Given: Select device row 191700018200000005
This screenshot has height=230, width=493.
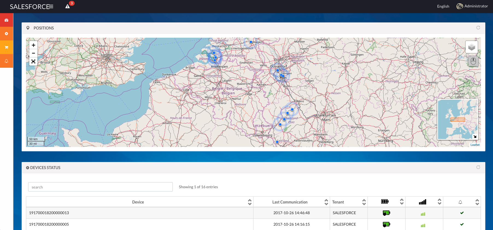Looking at the screenshot, I should pos(253,224).
